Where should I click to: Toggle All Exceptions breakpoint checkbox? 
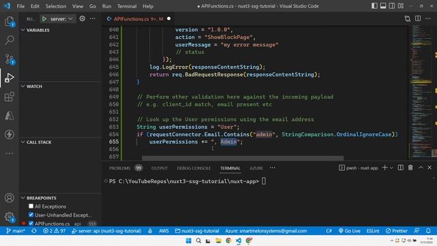[31, 206]
